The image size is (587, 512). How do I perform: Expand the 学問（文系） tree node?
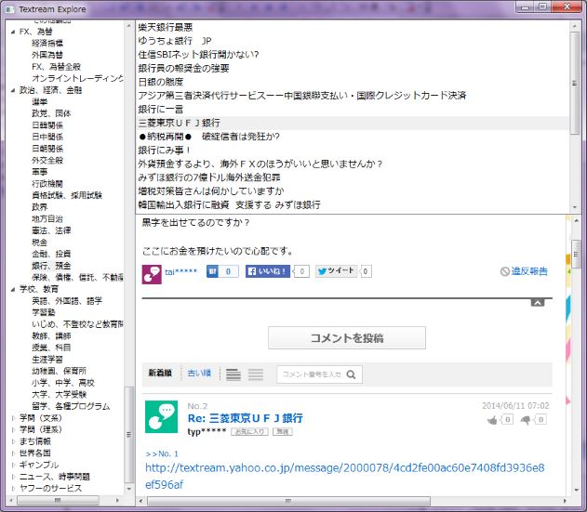(x=13, y=418)
